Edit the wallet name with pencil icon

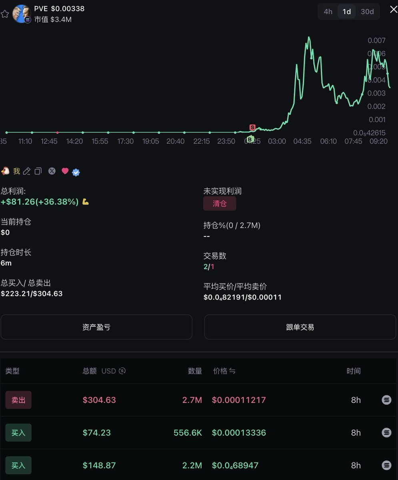27,171
